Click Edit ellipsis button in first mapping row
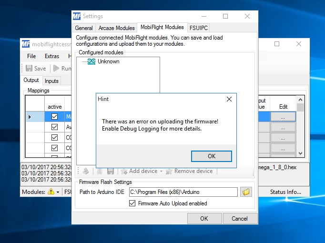This screenshot has height=243, width=325. pyautogui.click(x=283, y=117)
